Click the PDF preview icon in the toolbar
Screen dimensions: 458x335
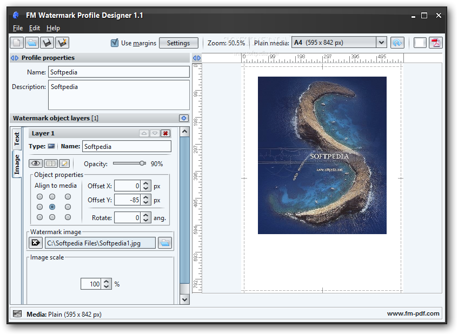(436, 43)
